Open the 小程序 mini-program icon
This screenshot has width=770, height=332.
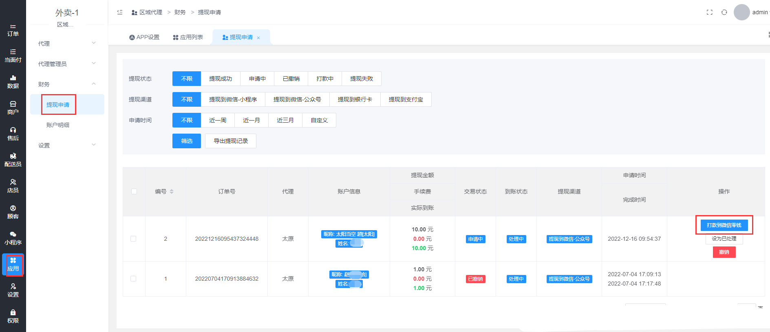(13, 238)
